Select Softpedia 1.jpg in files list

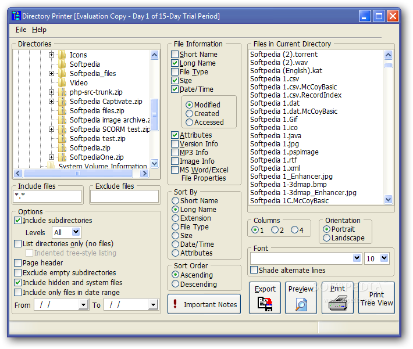click(x=275, y=144)
